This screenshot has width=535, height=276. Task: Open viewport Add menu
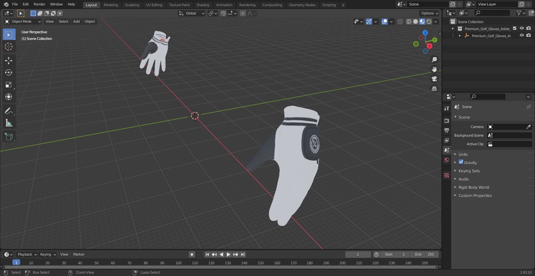76,22
